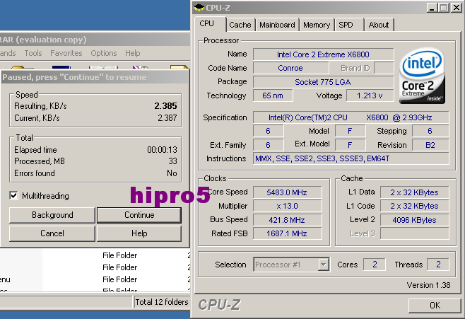This screenshot has height=319, width=465.
Task: Open the Favorites menu
Action: click(x=66, y=53)
